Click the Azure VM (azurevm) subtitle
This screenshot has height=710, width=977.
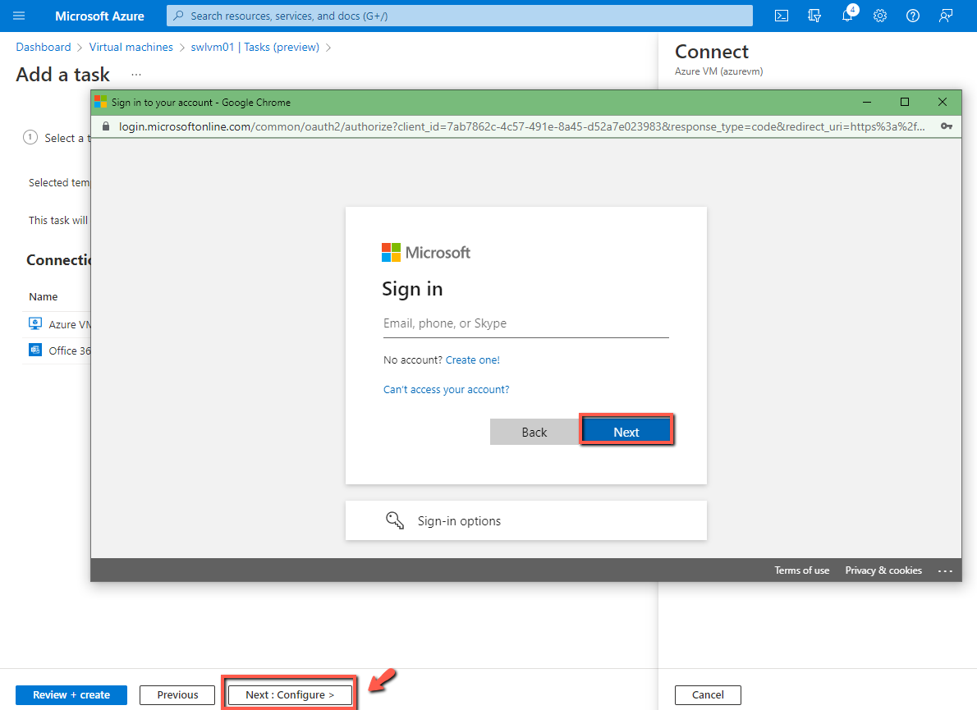718,71
